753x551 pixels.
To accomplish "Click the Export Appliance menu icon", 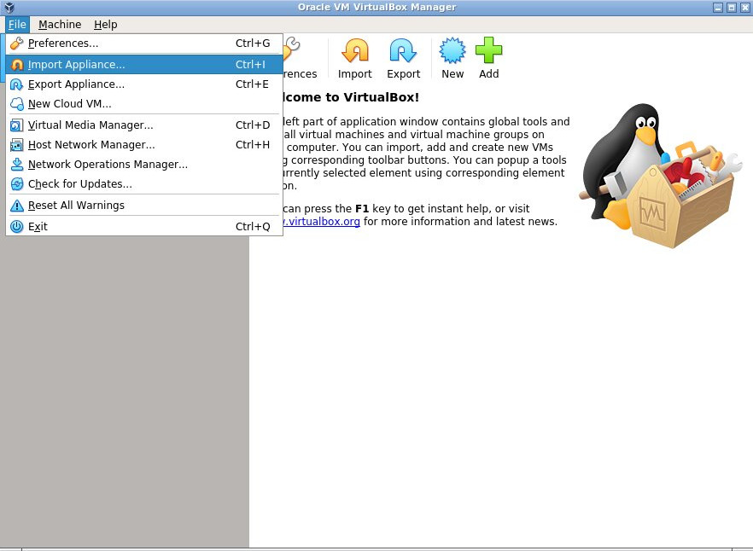I will (x=17, y=84).
